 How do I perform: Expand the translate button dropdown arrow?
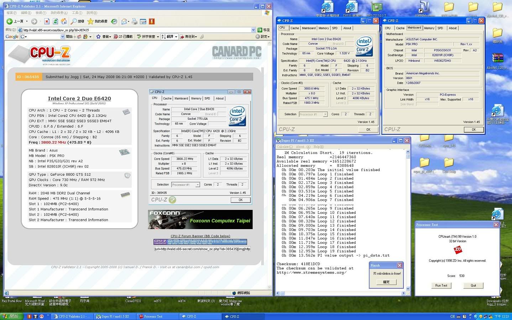pos(176,36)
